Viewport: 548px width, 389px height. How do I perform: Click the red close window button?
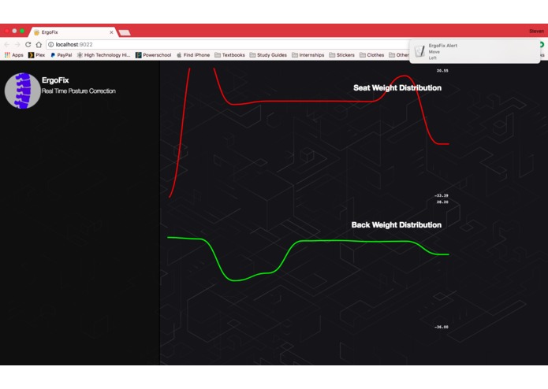6,31
